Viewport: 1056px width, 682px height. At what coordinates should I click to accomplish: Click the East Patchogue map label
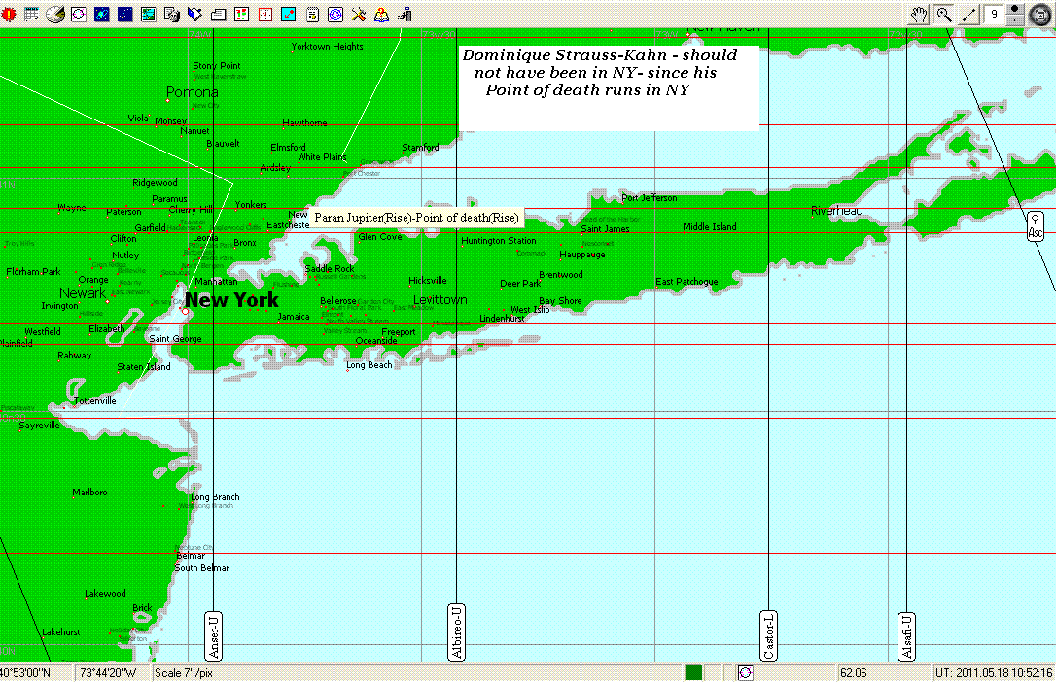click(686, 281)
